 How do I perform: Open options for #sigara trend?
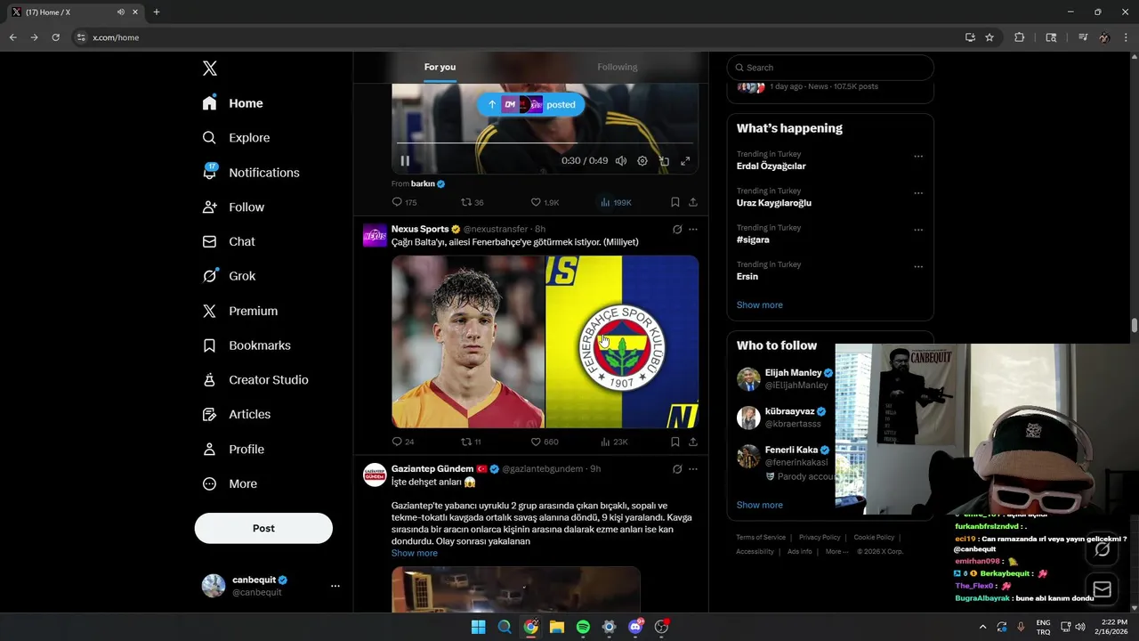[918, 230]
